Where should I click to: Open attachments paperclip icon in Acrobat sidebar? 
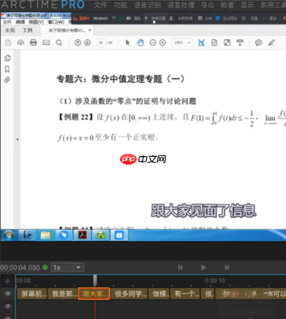pyautogui.click(x=7, y=80)
